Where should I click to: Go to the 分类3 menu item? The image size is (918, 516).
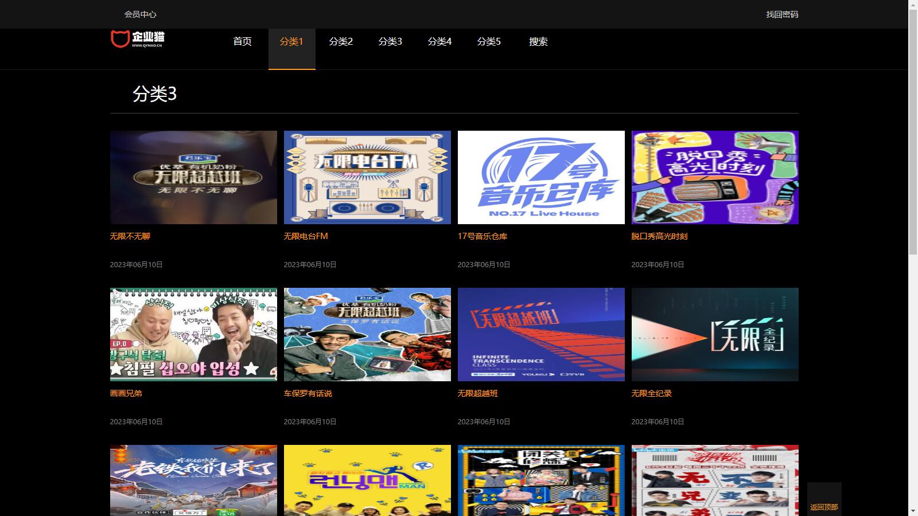390,41
